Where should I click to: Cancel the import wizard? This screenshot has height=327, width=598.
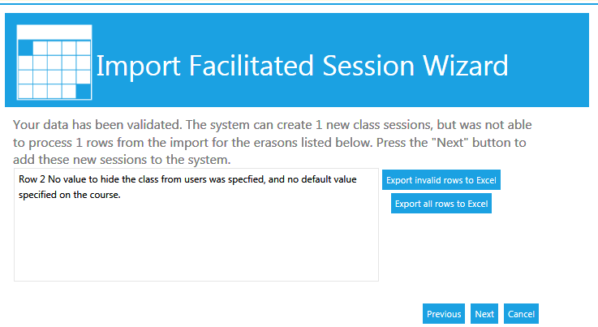520,314
